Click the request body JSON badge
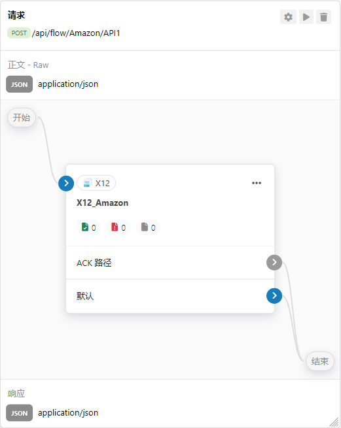This screenshot has width=341, height=428. point(20,84)
